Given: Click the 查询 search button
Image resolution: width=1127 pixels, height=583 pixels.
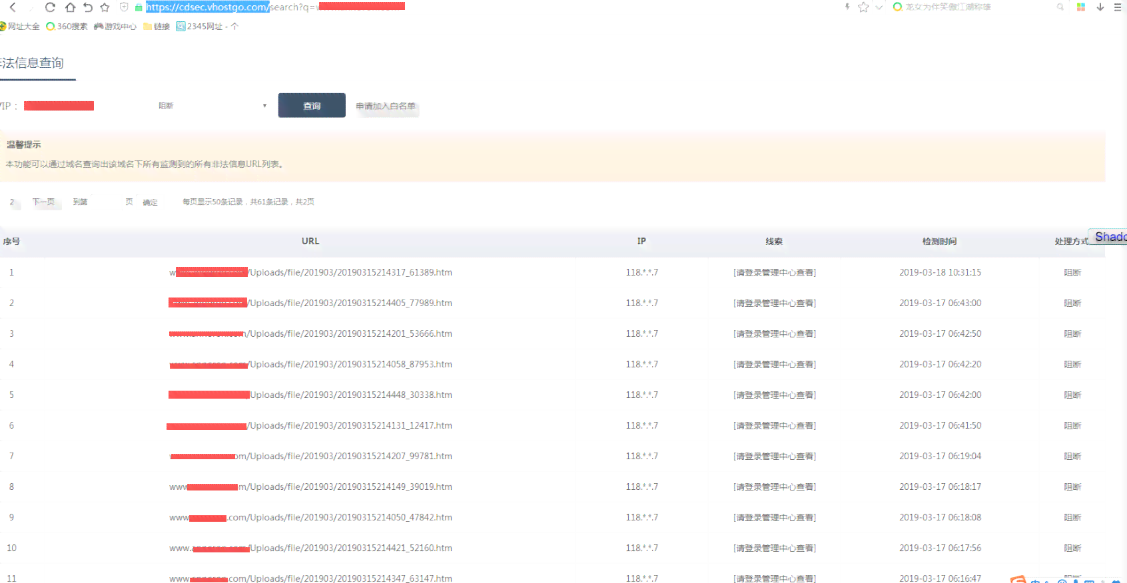Looking at the screenshot, I should pyautogui.click(x=312, y=105).
